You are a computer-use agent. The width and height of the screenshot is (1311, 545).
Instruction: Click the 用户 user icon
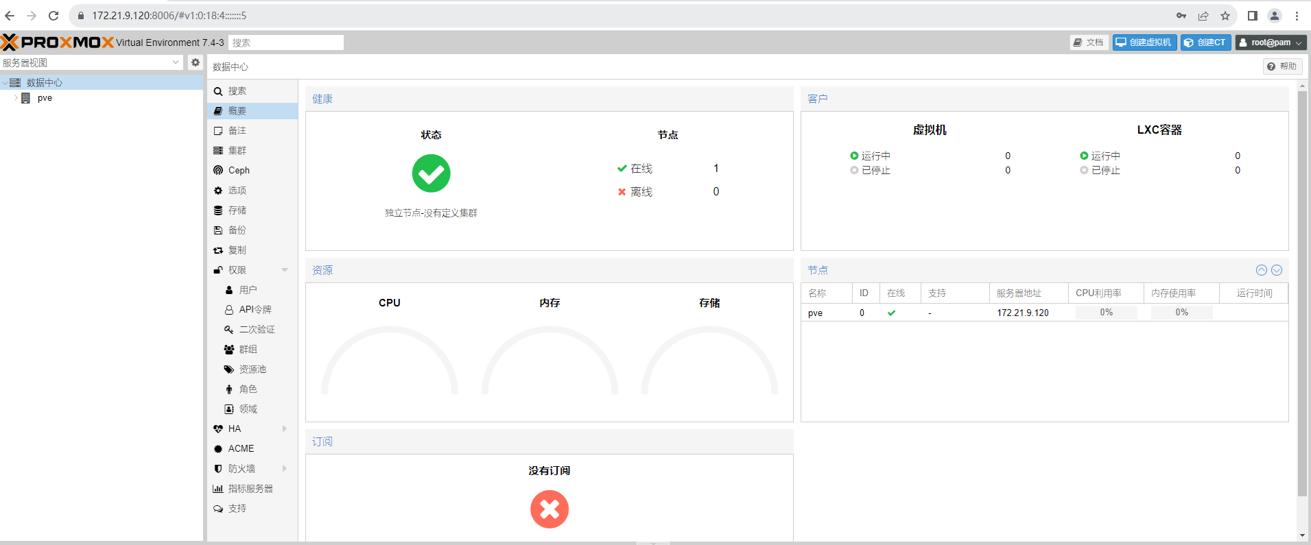click(x=229, y=290)
